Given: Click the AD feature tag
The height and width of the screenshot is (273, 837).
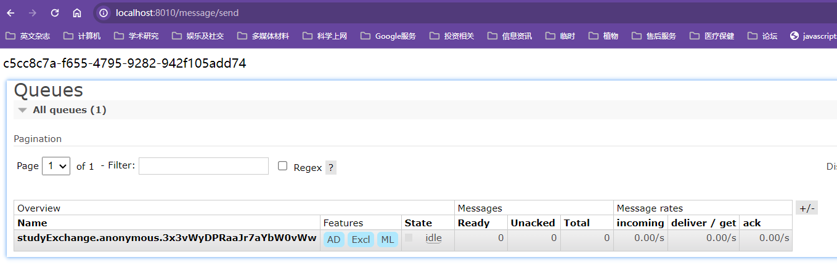Looking at the screenshot, I should point(333,239).
